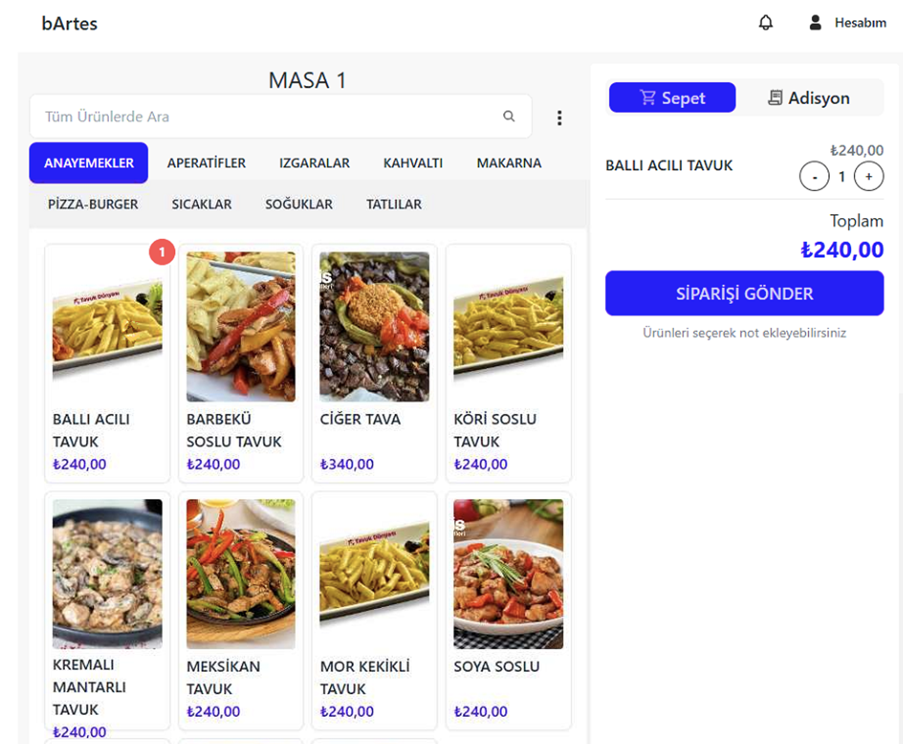Screen dimensions: 903x744
Task: Open the Hesabım account menu
Action: click(847, 23)
